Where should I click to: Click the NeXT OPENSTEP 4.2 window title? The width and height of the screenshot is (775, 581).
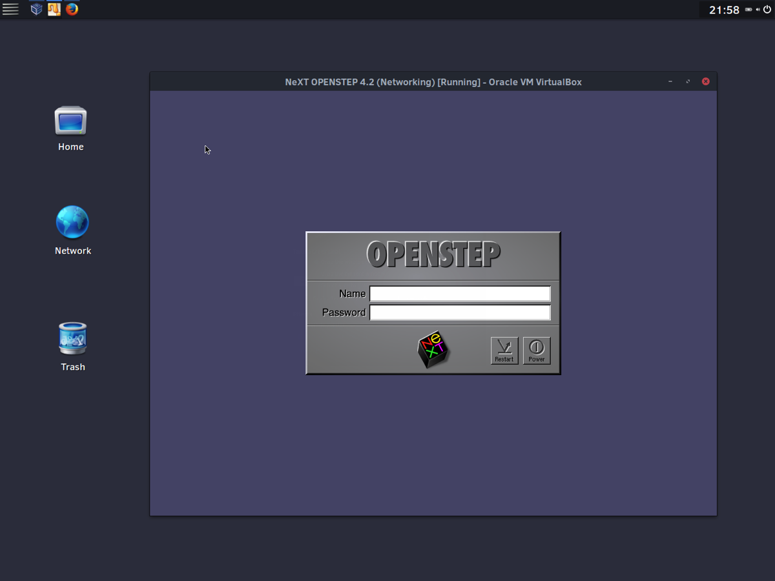(x=433, y=82)
